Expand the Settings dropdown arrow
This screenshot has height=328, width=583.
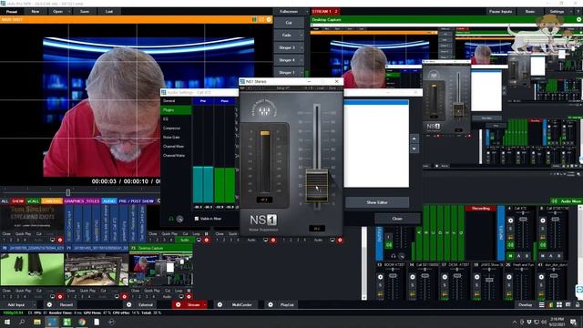(571, 12)
